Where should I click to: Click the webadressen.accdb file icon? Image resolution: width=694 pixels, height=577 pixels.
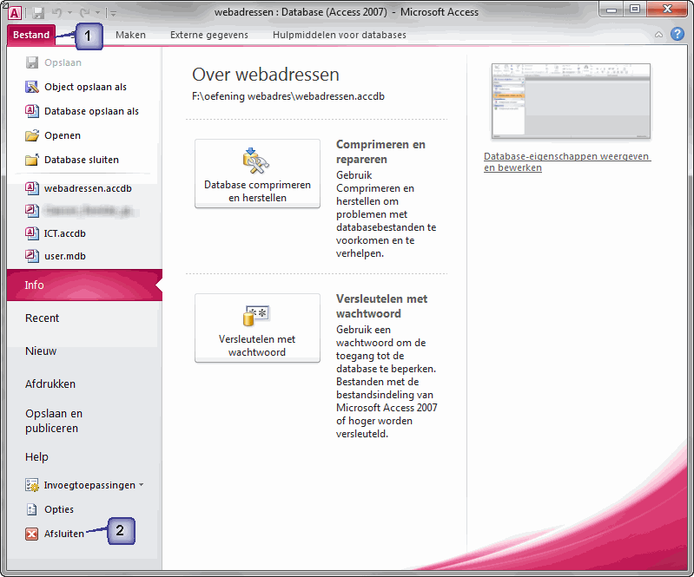(x=32, y=188)
